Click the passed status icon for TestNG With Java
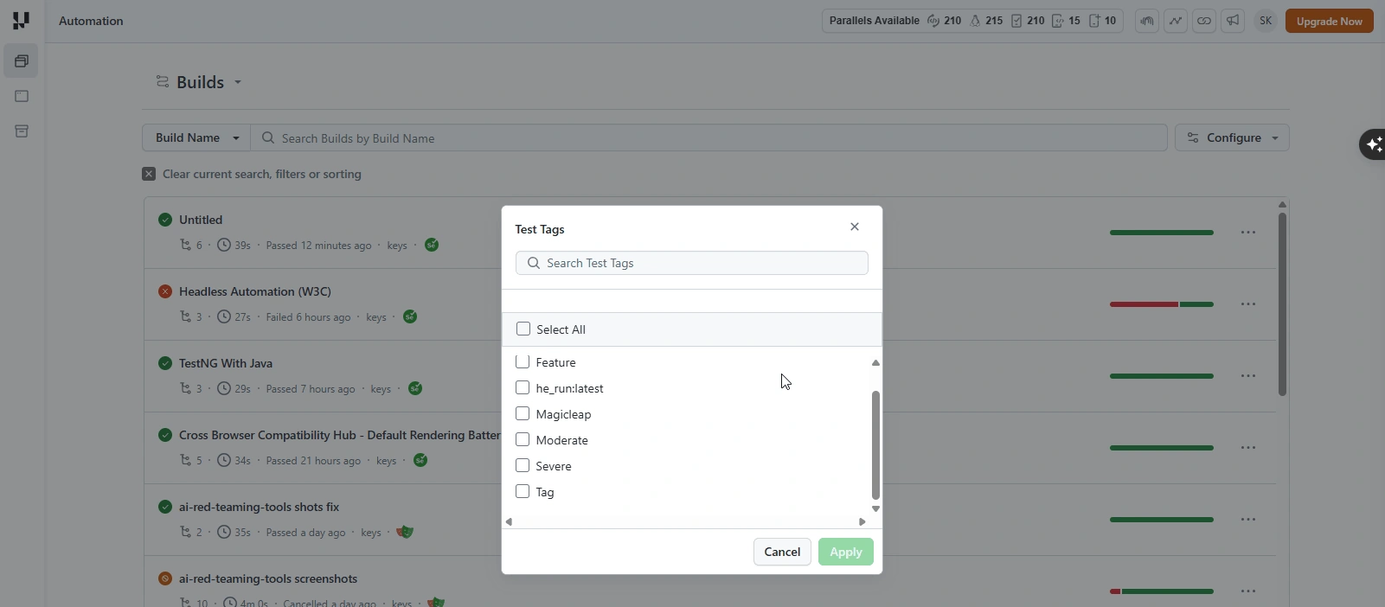Viewport: 1385px width, 607px height. (165, 363)
